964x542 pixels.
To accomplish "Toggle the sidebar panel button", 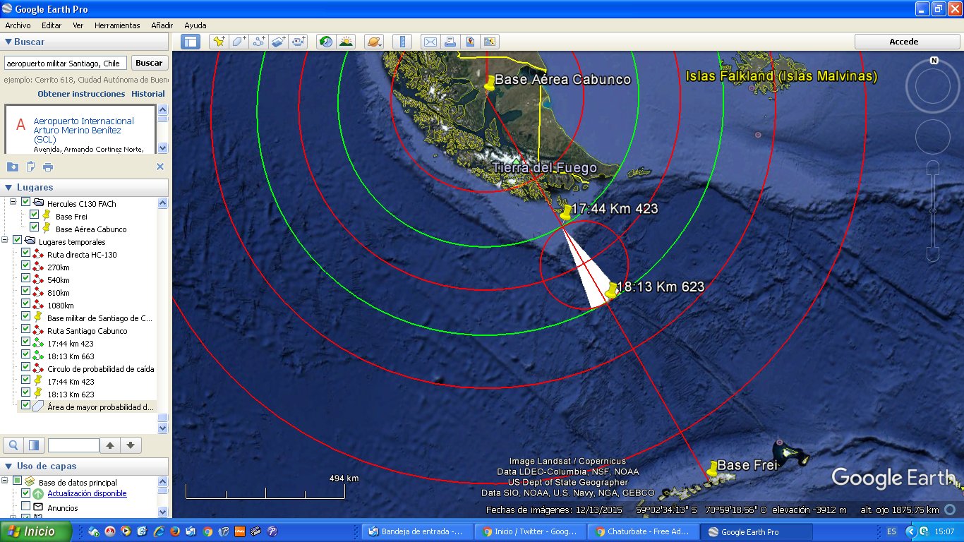I will (x=191, y=42).
